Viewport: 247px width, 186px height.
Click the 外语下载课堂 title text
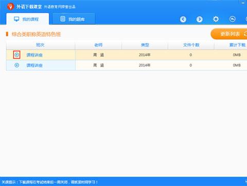[x=29, y=7]
